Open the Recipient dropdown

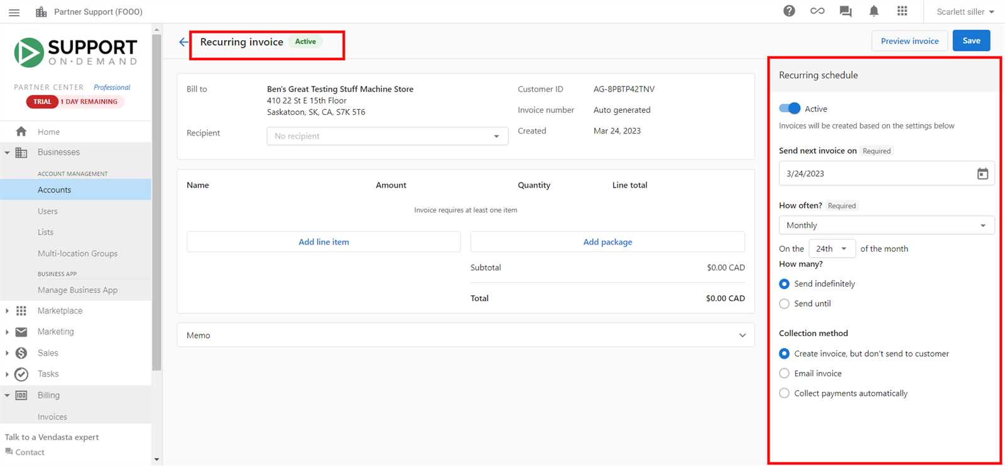[x=388, y=136]
